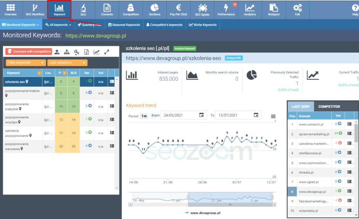Open the SEO Spider tool
This screenshot has height=219, width=359.
[x=202, y=10]
